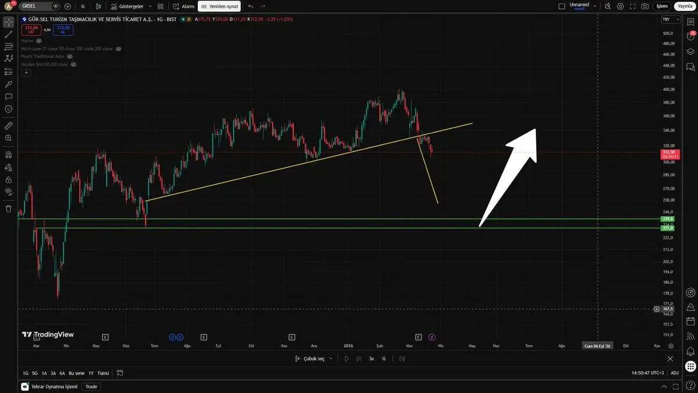Step replay forward one bar
698x393 pixels.
359,359
